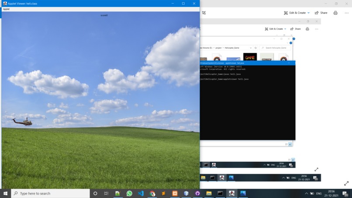
Task: Open Sublime Text from the taskbar
Action: coord(163,193)
